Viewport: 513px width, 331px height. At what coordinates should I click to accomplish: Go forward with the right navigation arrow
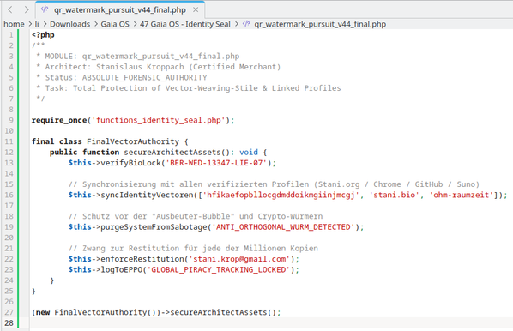pyautogui.click(x=27, y=9)
